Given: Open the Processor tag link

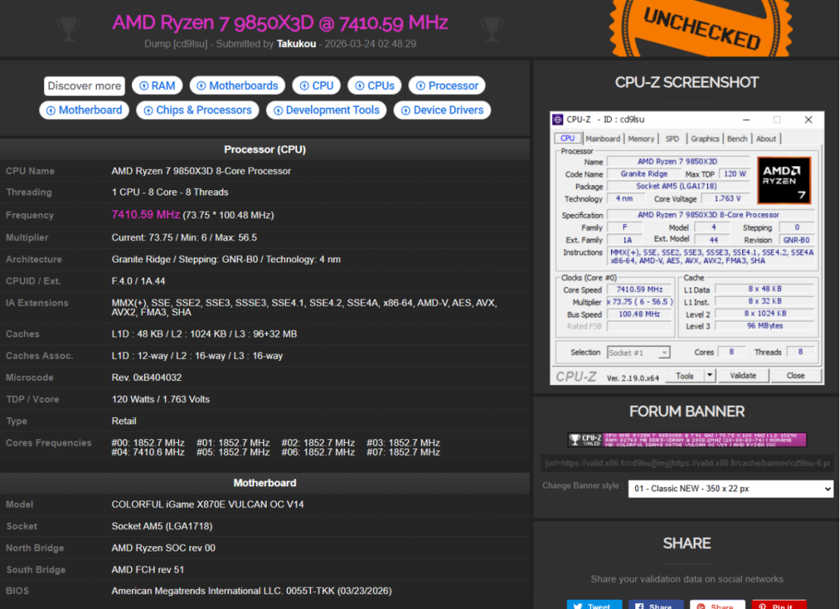Looking at the screenshot, I should pos(447,86).
